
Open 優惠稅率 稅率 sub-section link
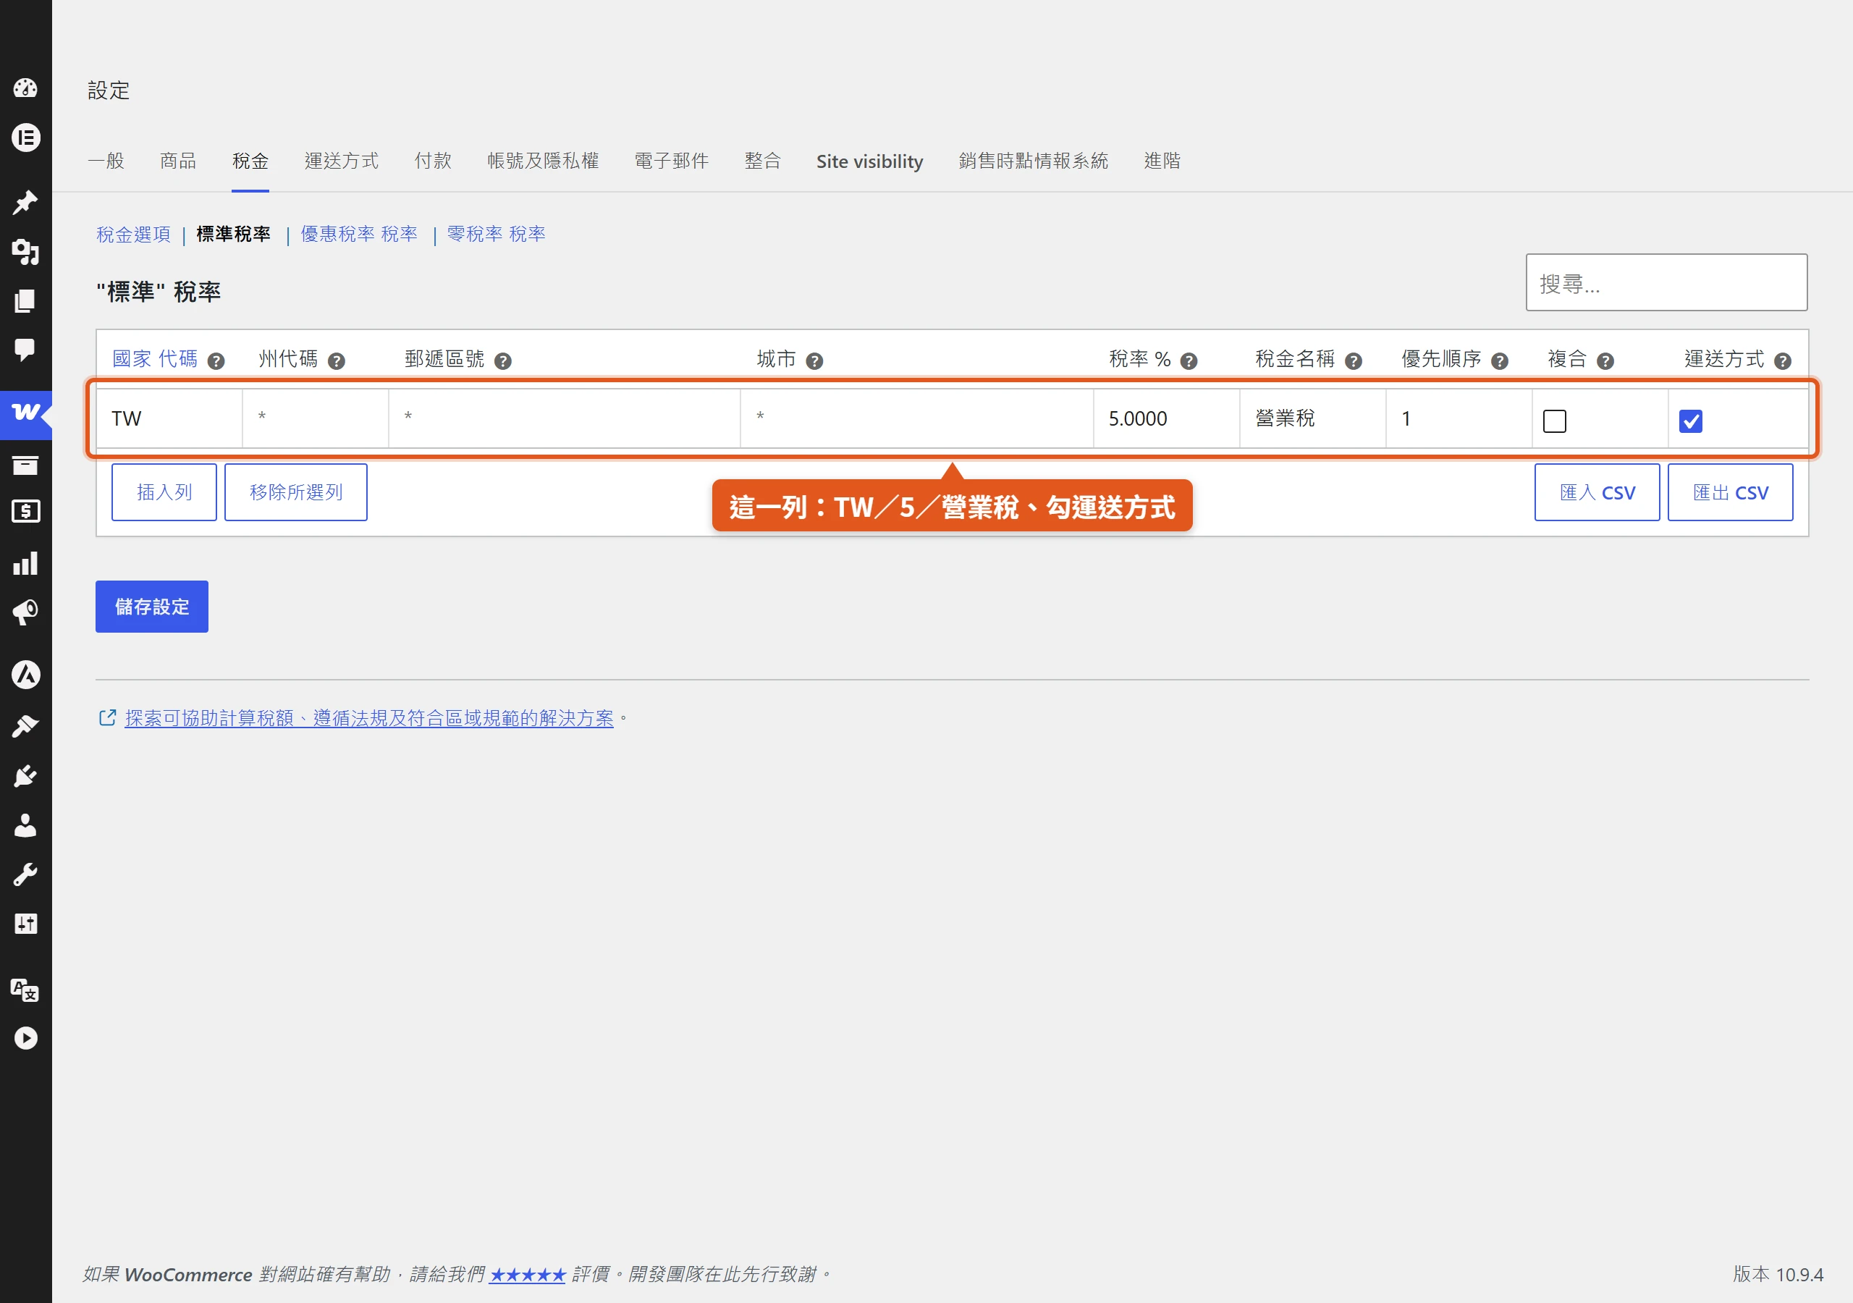tap(358, 234)
